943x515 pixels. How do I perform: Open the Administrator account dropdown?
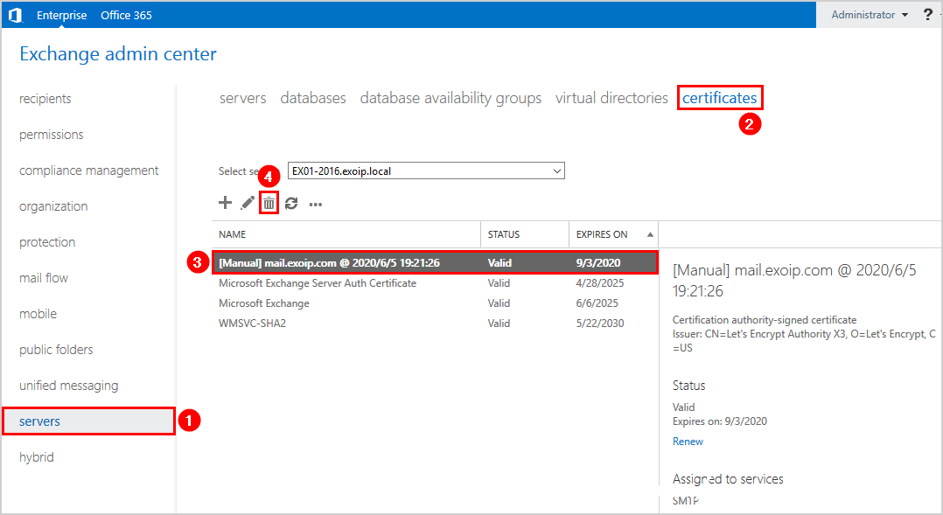pyautogui.click(x=870, y=15)
